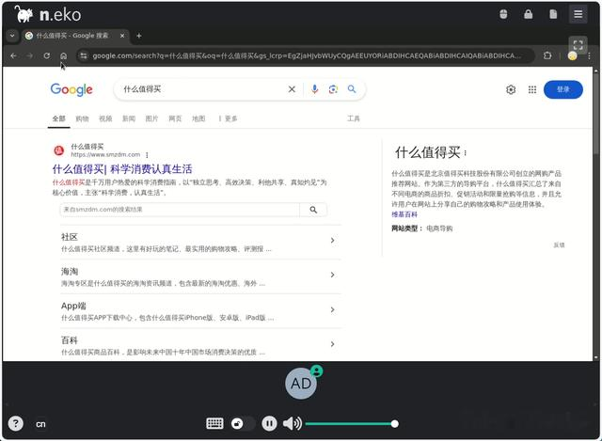This screenshot has height=441, width=602.
Task: Select the 购物 search tab
Action: point(82,118)
